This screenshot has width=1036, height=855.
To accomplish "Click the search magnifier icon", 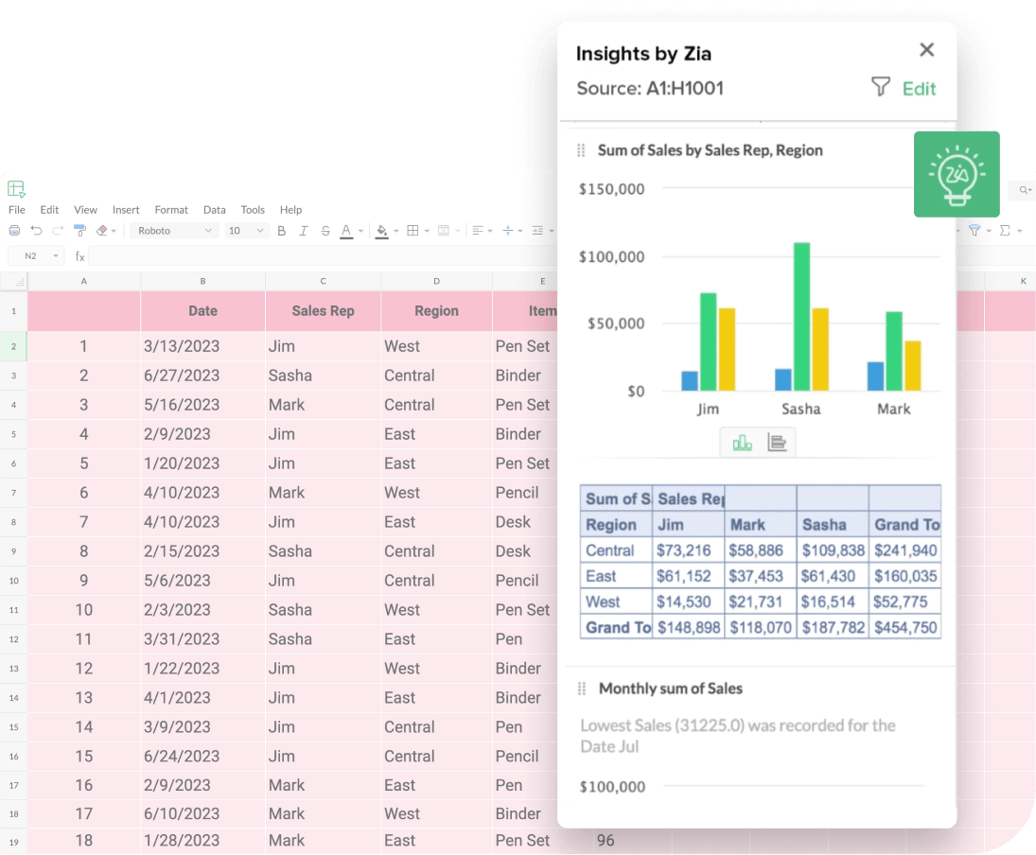I will [1024, 190].
